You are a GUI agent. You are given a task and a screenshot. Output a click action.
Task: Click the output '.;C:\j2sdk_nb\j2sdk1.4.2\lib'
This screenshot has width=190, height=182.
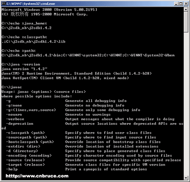33,42
